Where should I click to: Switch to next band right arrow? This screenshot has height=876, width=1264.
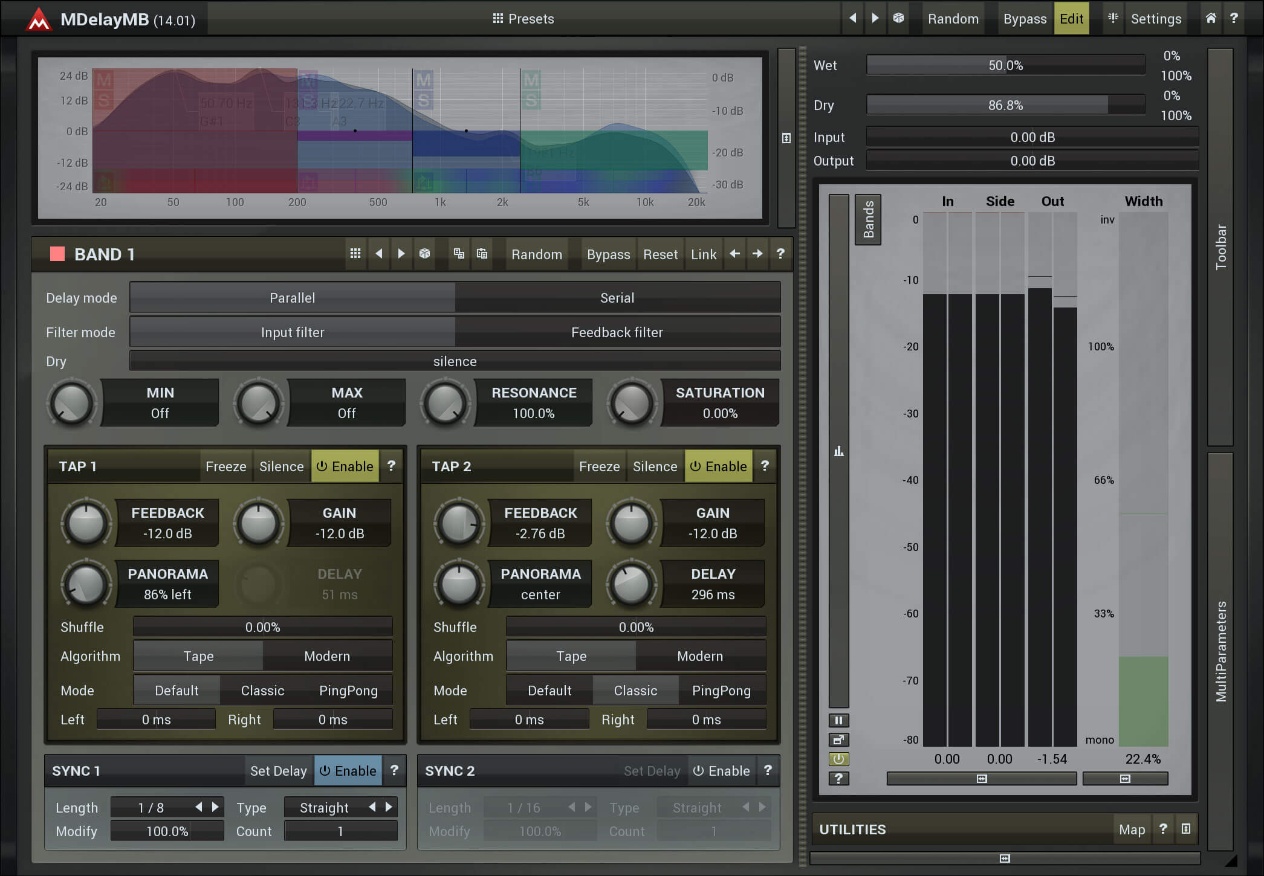click(757, 254)
